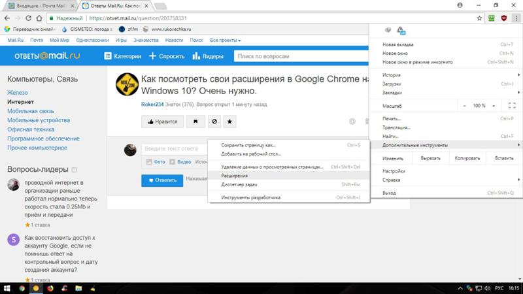Open the green extension icon in toolbar
The image size is (523, 294).
(492, 18)
